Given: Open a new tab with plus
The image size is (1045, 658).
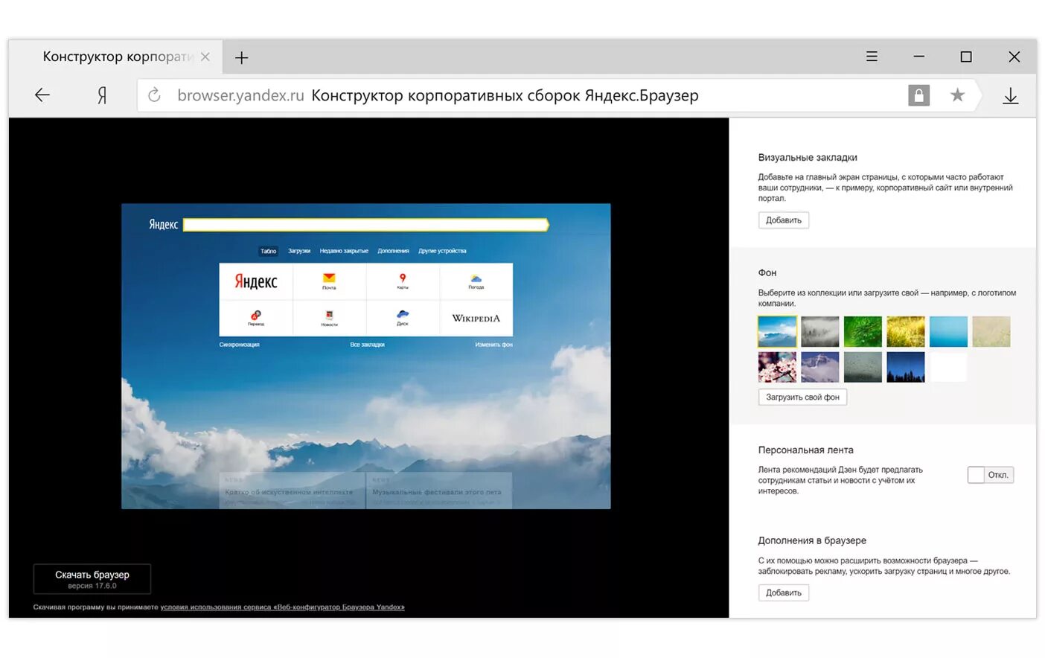Looking at the screenshot, I should tap(241, 57).
